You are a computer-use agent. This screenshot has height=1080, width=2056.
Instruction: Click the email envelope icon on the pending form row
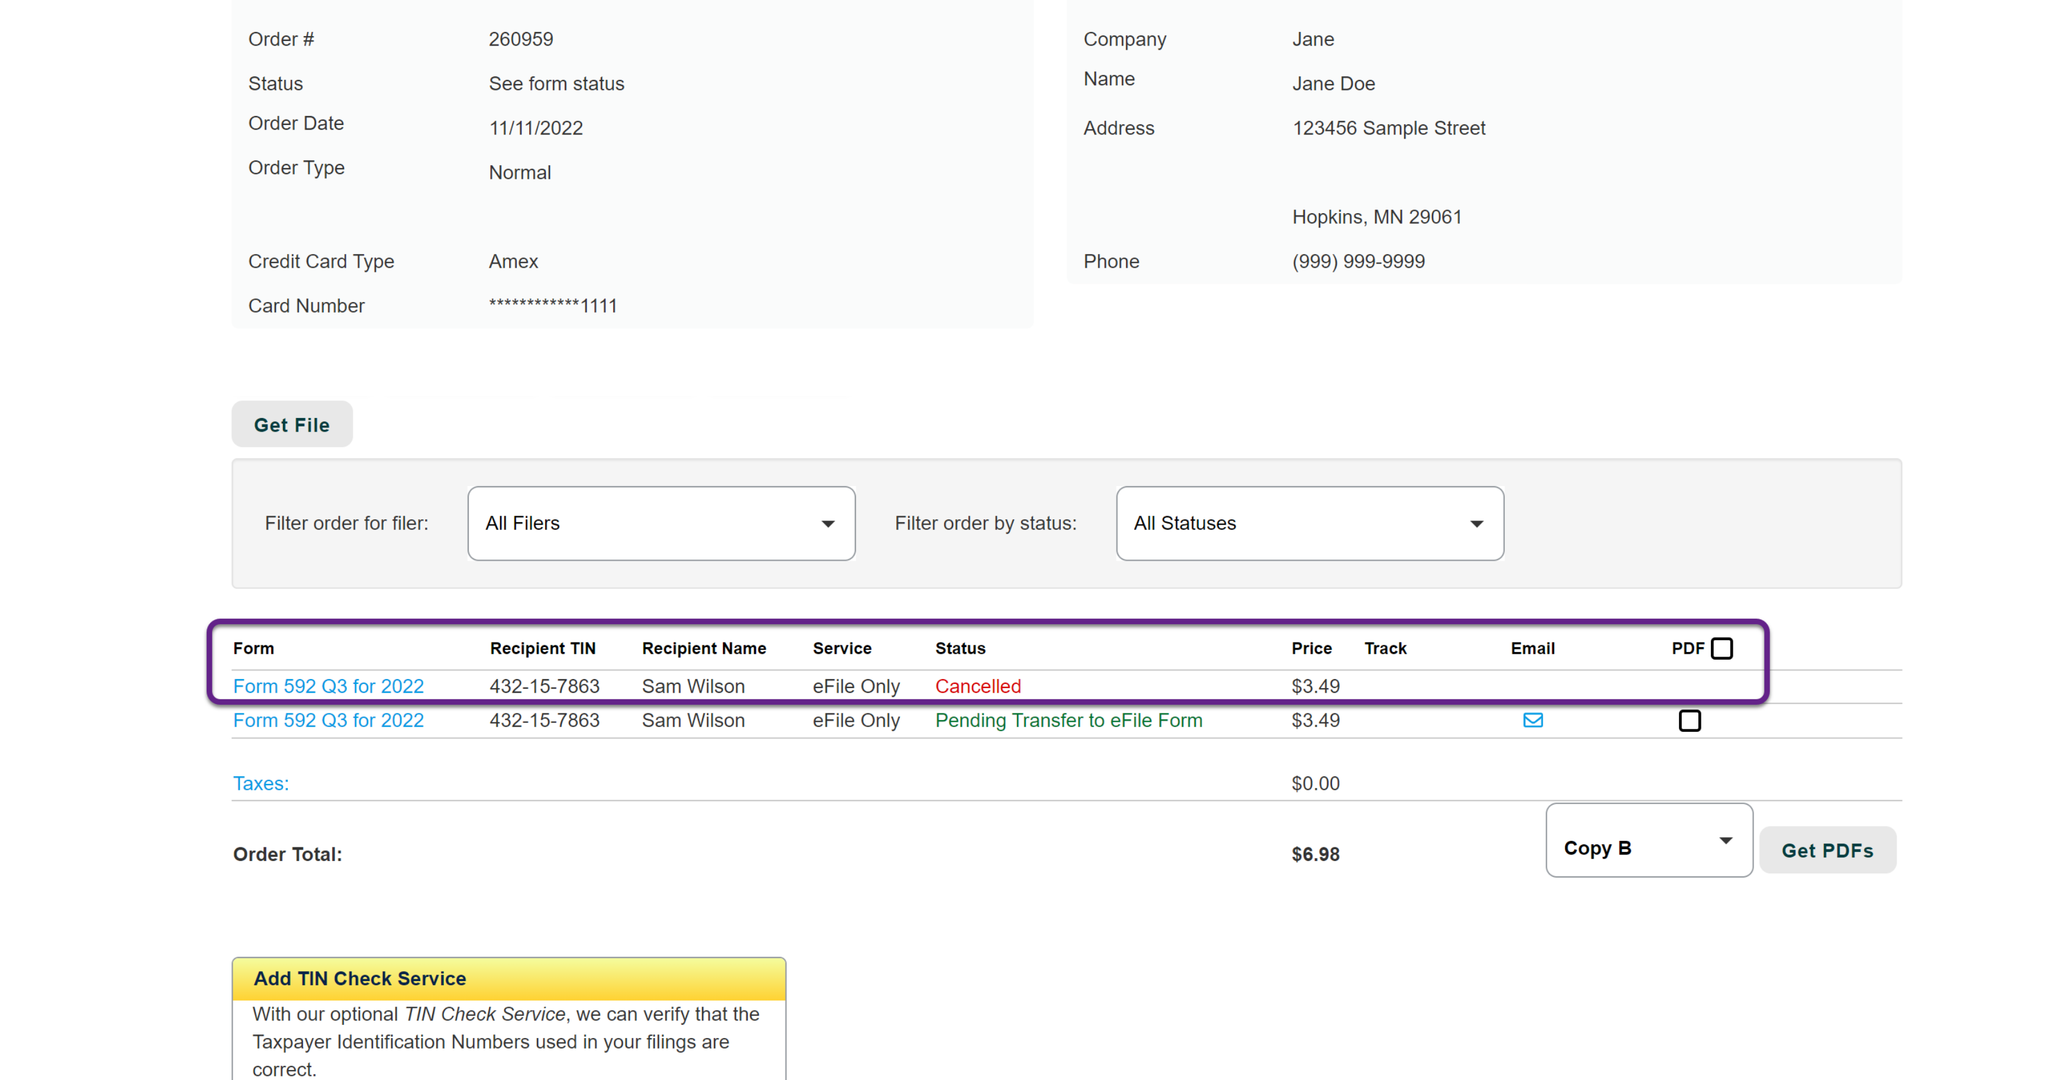1533,720
